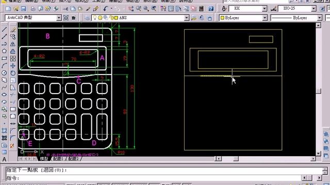
Task: Open the ISO-25 dimension style dropdown
Action: pos(313,9)
